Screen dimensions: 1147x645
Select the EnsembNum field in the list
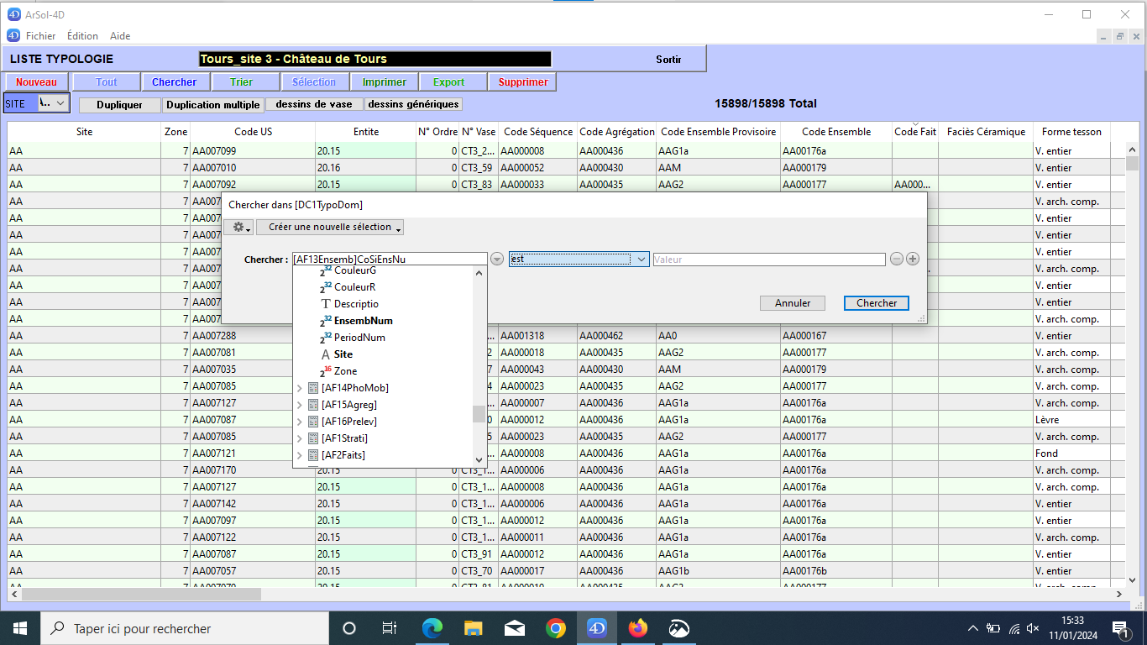pyautogui.click(x=363, y=321)
